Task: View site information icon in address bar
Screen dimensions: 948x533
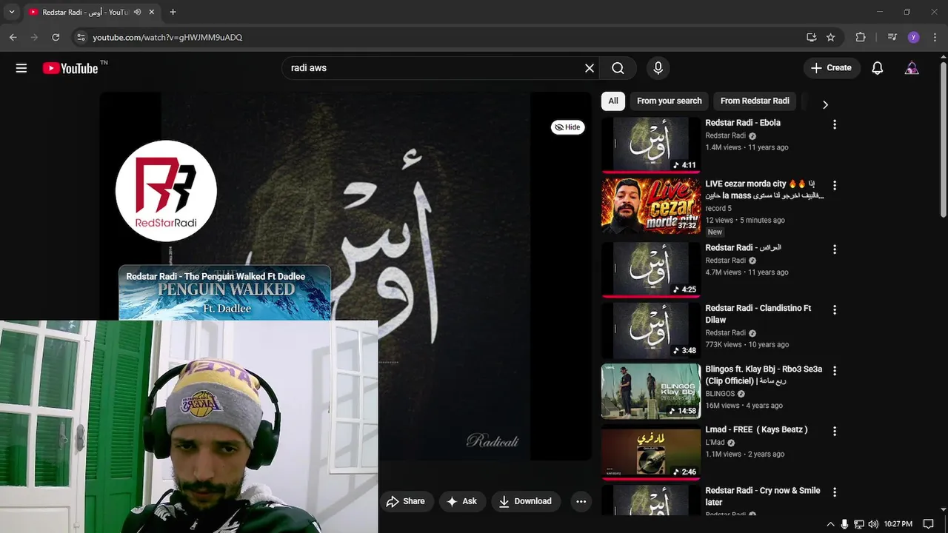Action: tap(81, 37)
